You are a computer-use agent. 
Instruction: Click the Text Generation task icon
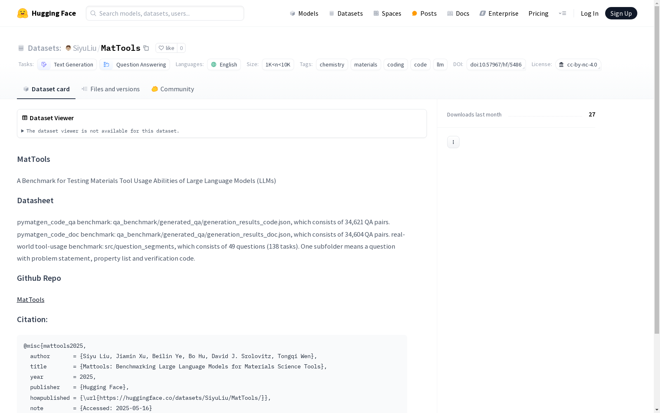[44, 64]
